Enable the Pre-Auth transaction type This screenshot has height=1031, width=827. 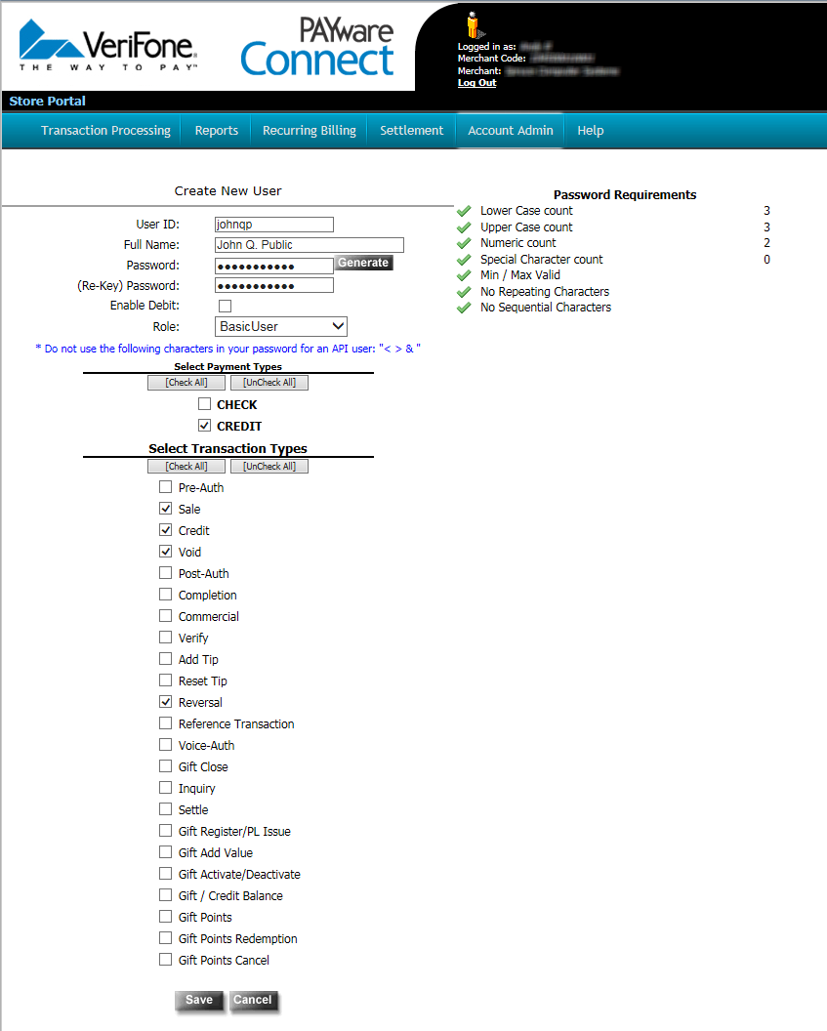coord(166,487)
